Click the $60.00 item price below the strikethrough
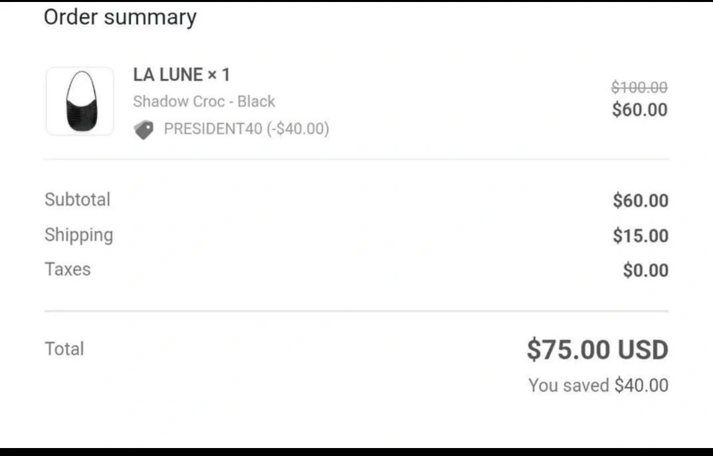The height and width of the screenshot is (456, 713). point(639,110)
